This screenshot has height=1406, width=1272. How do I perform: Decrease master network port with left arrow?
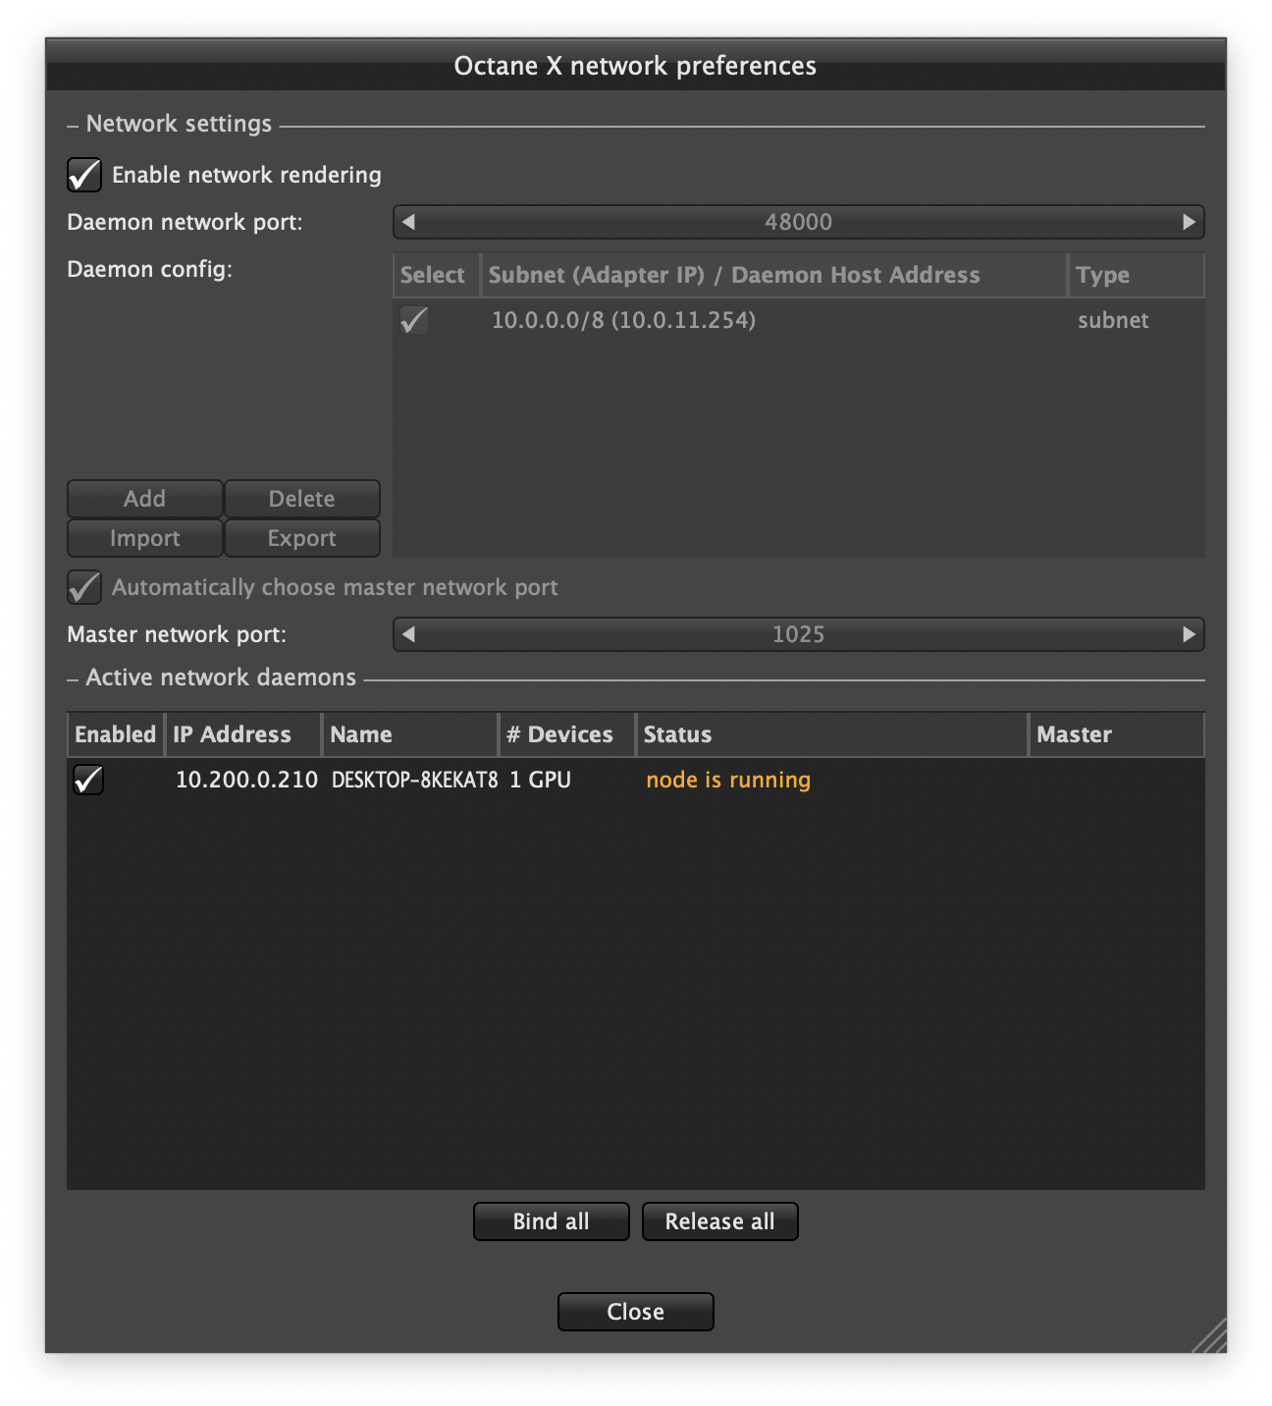[x=409, y=634]
